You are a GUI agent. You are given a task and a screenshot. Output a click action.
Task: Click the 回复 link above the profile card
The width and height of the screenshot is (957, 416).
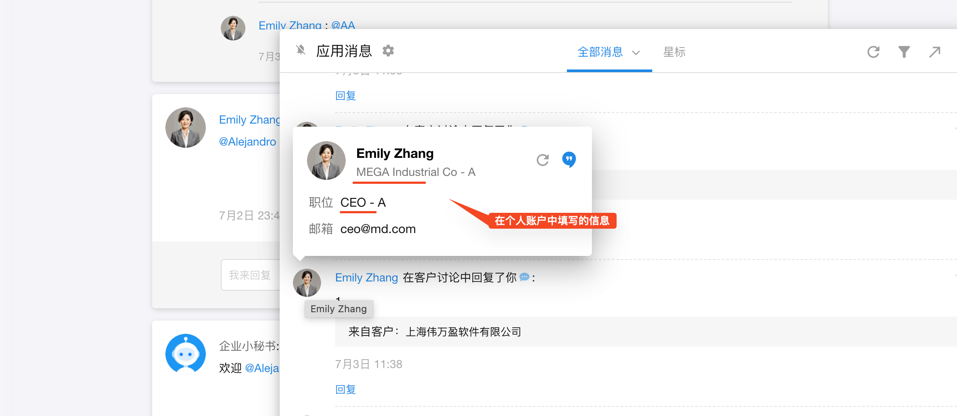[345, 96]
